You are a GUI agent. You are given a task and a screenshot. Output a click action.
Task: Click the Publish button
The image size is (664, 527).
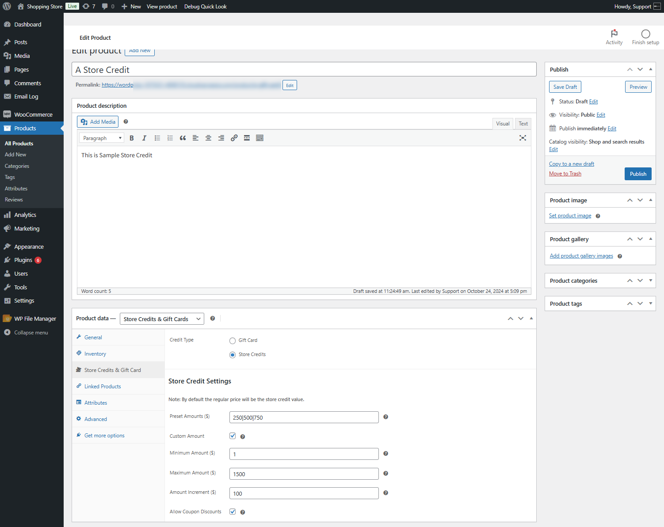(x=638, y=174)
